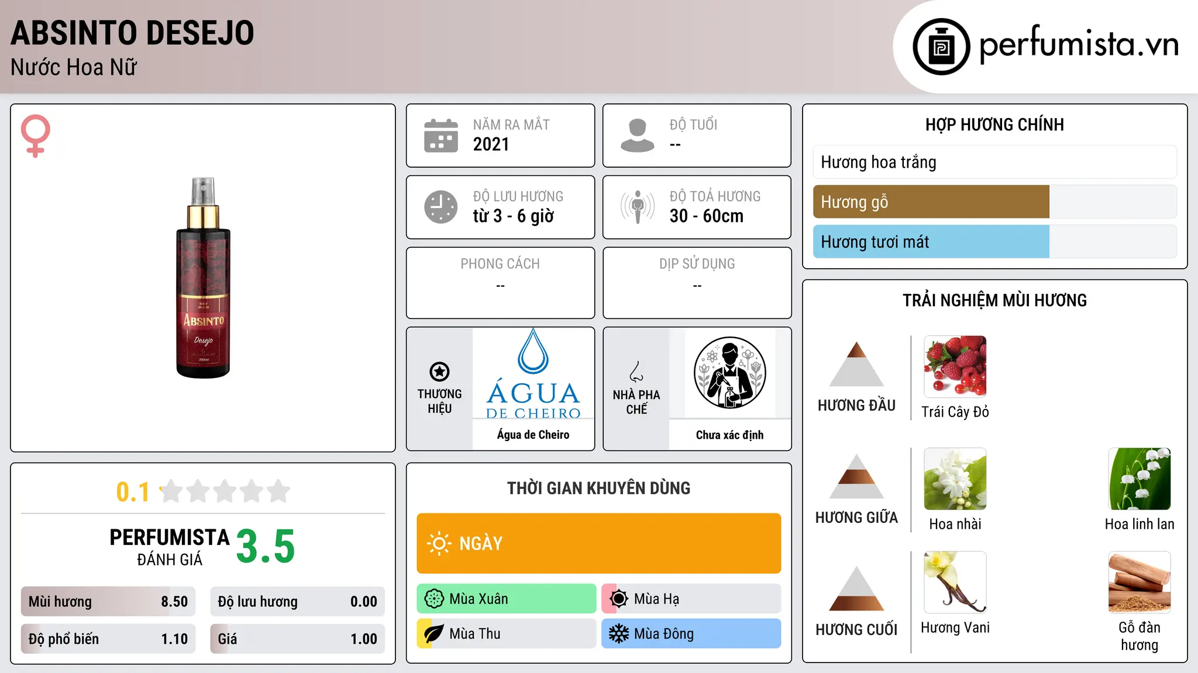Click the brown Hương gỗ accord bar
Viewport: 1198px width, 673px height.
pos(995,202)
